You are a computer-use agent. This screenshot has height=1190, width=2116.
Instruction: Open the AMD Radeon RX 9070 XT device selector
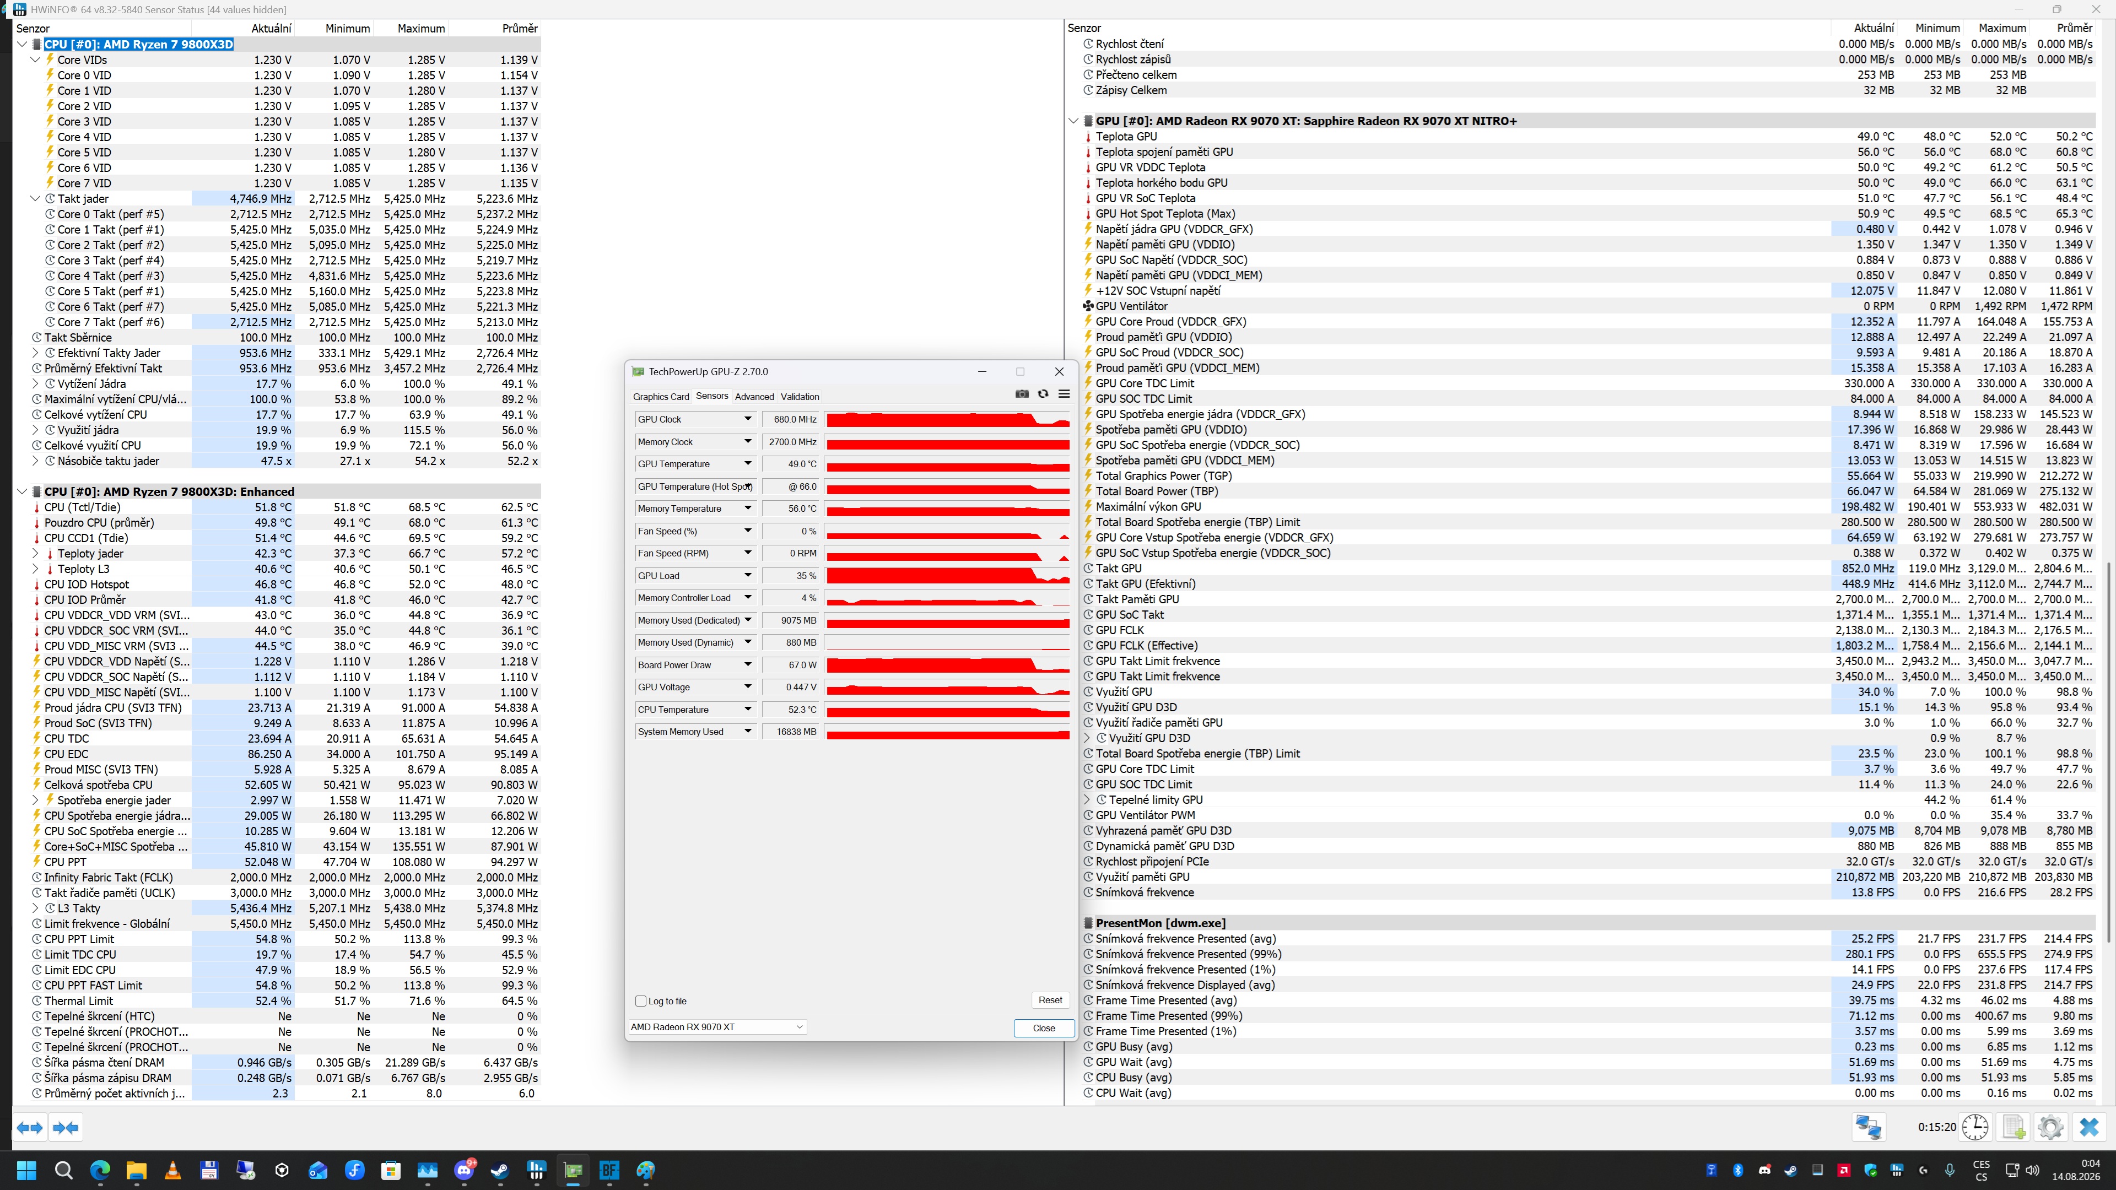pyautogui.click(x=717, y=1027)
